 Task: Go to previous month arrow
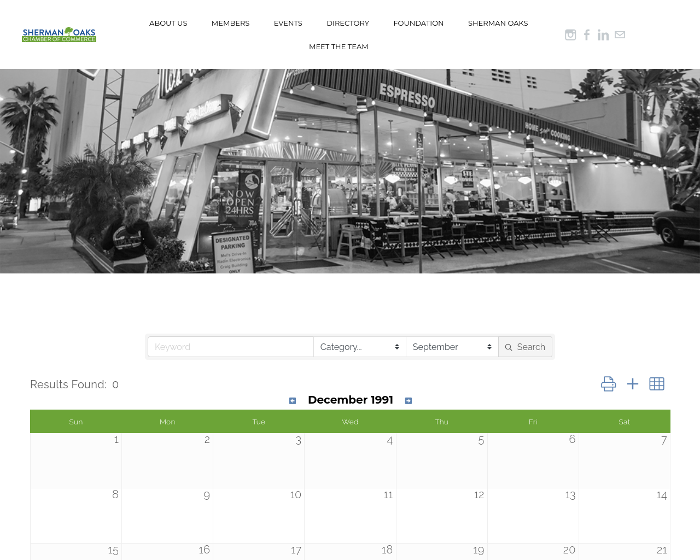(293, 401)
